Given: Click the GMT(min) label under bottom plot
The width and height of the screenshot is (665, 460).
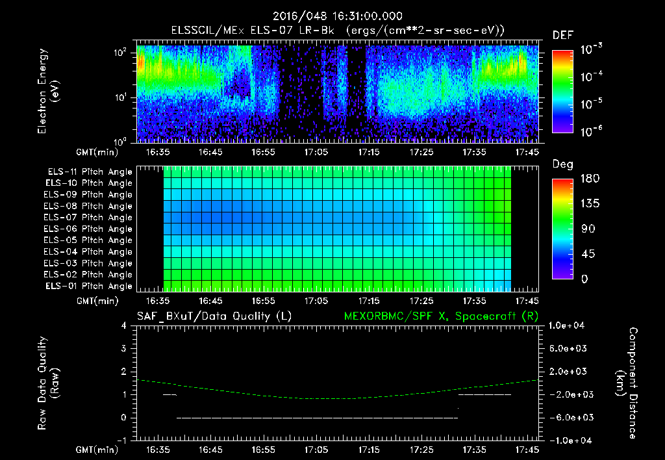Looking at the screenshot, I should coord(97,450).
